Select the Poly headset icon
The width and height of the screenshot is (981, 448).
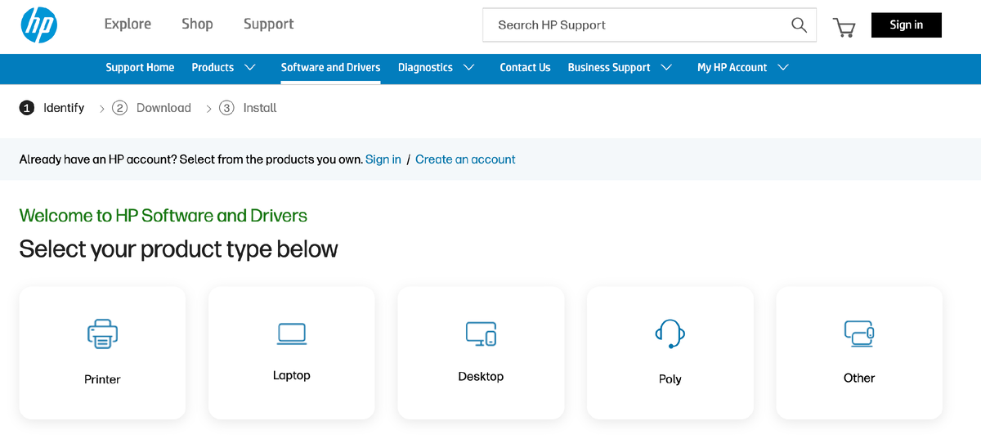pyautogui.click(x=670, y=334)
